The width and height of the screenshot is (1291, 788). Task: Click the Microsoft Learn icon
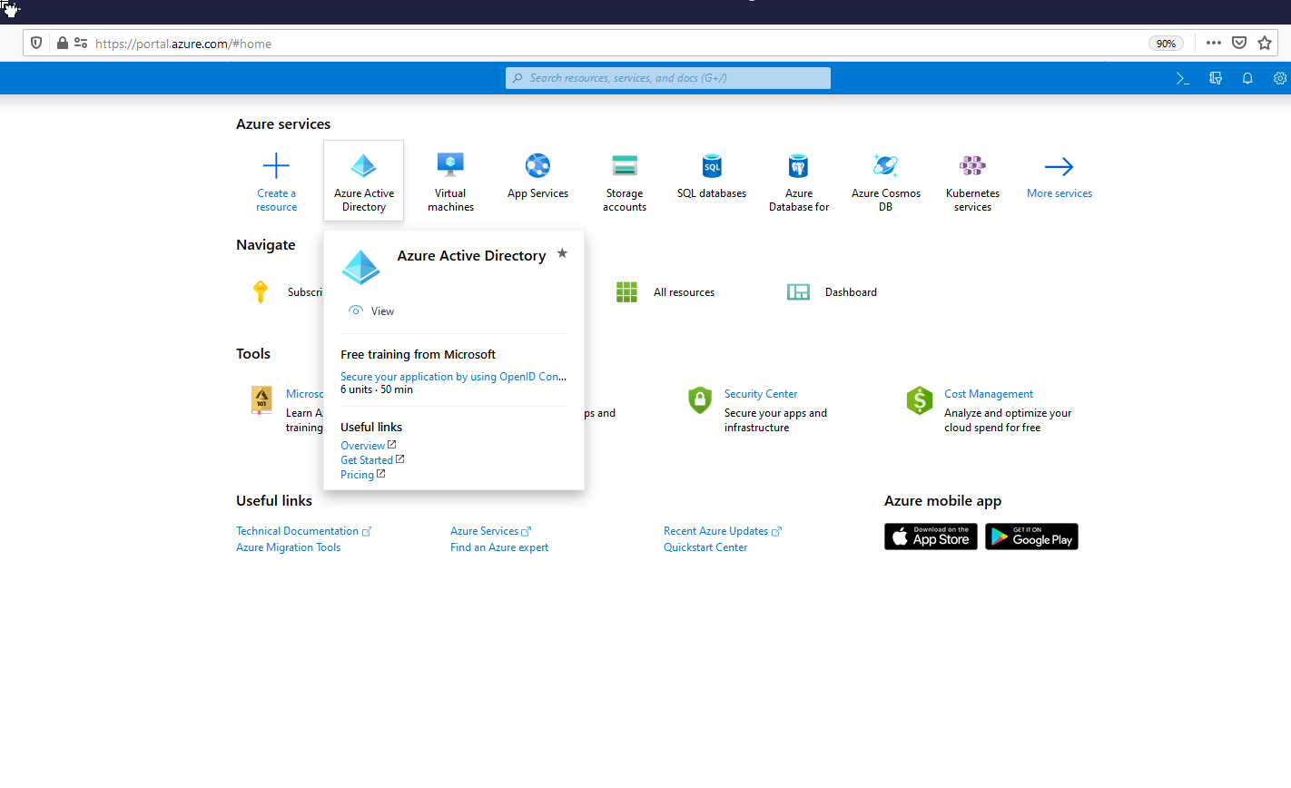point(261,399)
